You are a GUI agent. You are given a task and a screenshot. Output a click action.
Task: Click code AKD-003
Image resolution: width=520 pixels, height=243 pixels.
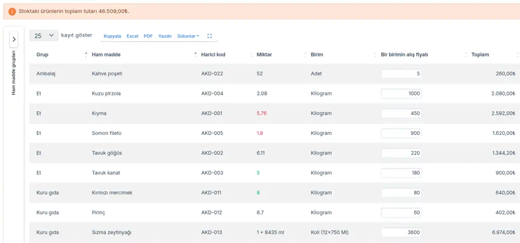click(212, 173)
